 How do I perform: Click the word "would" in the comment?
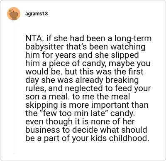[x=36, y=72]
